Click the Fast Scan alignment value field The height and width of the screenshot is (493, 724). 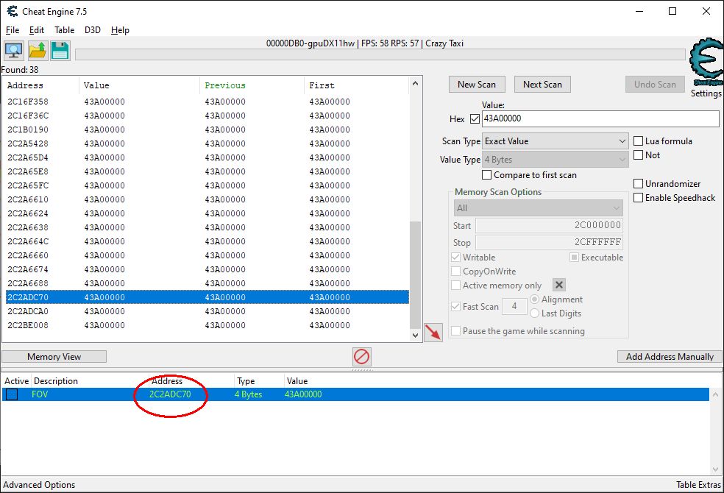click(514, 307)
